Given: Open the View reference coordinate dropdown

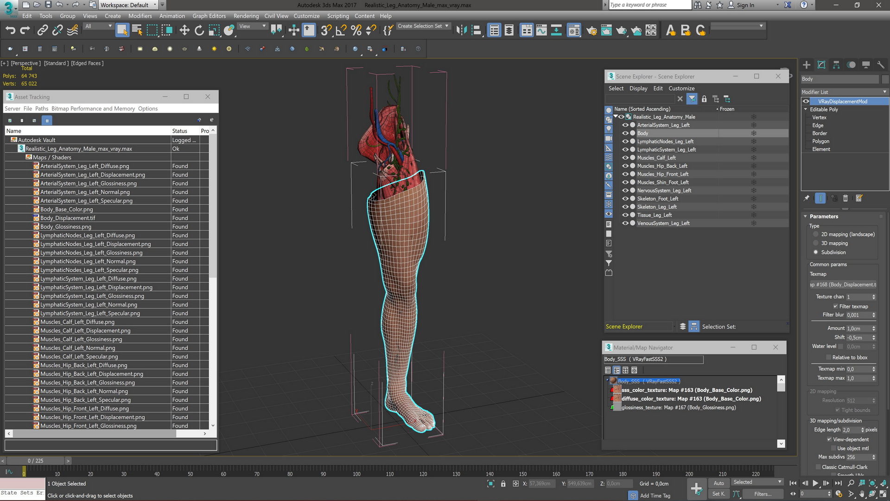Looking at the screenshot, I should coord(253,26).
